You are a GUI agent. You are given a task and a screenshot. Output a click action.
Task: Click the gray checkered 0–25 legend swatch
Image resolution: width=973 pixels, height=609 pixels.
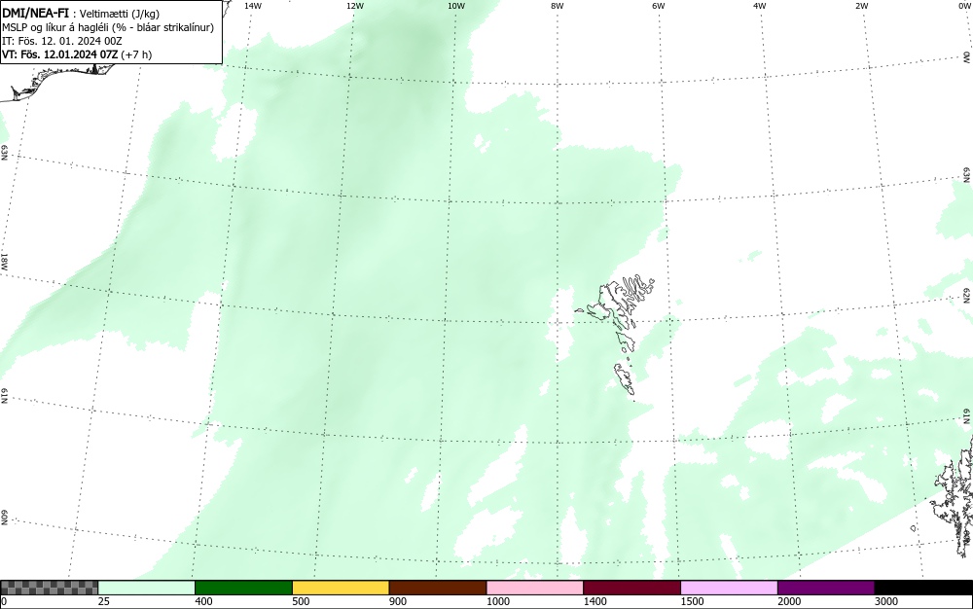click(49, 588)
